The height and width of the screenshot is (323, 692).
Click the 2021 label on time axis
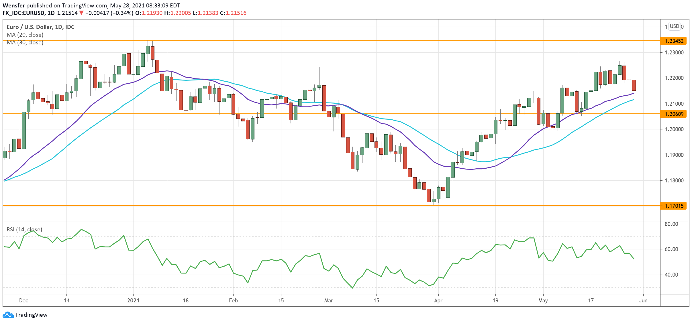(x=133, y=300)
